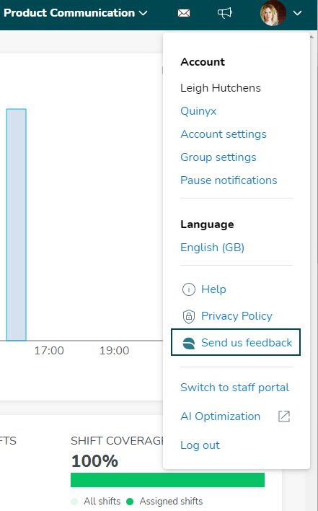
Task: Toggle the All shifts legend dot
Action: click(x=74, y=501)
